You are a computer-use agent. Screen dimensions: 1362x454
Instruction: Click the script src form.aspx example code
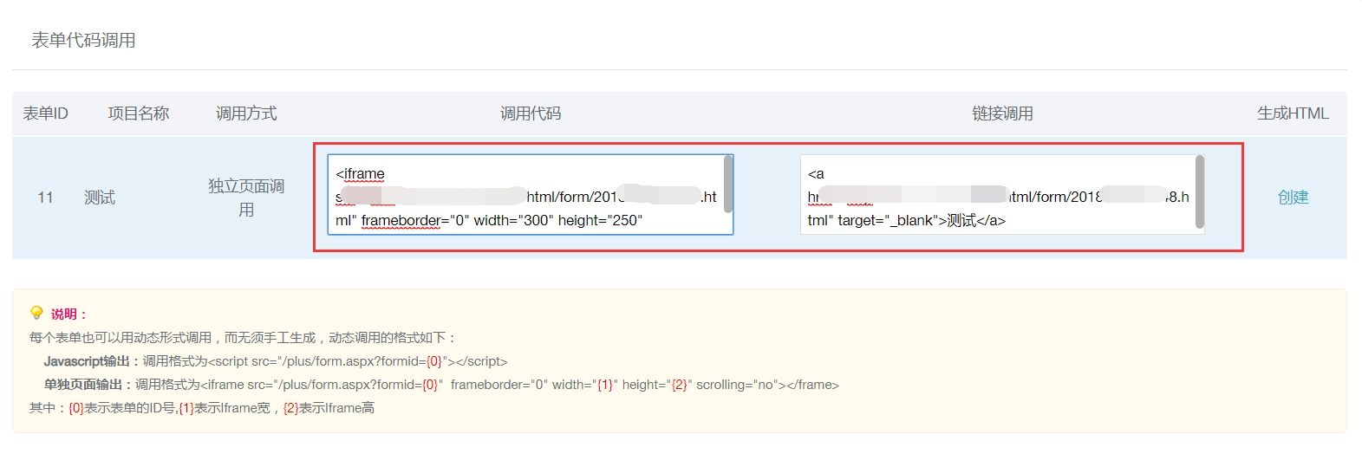(357, 361)
